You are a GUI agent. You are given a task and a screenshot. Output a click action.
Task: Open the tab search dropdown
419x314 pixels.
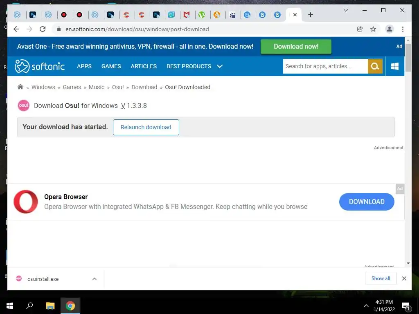(x=345, y=10)
